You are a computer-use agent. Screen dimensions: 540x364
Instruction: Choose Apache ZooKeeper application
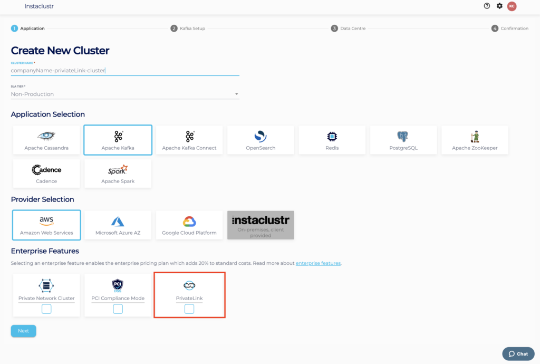pos(474,140)
